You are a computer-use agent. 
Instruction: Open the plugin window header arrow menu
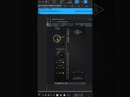[48, 19]
